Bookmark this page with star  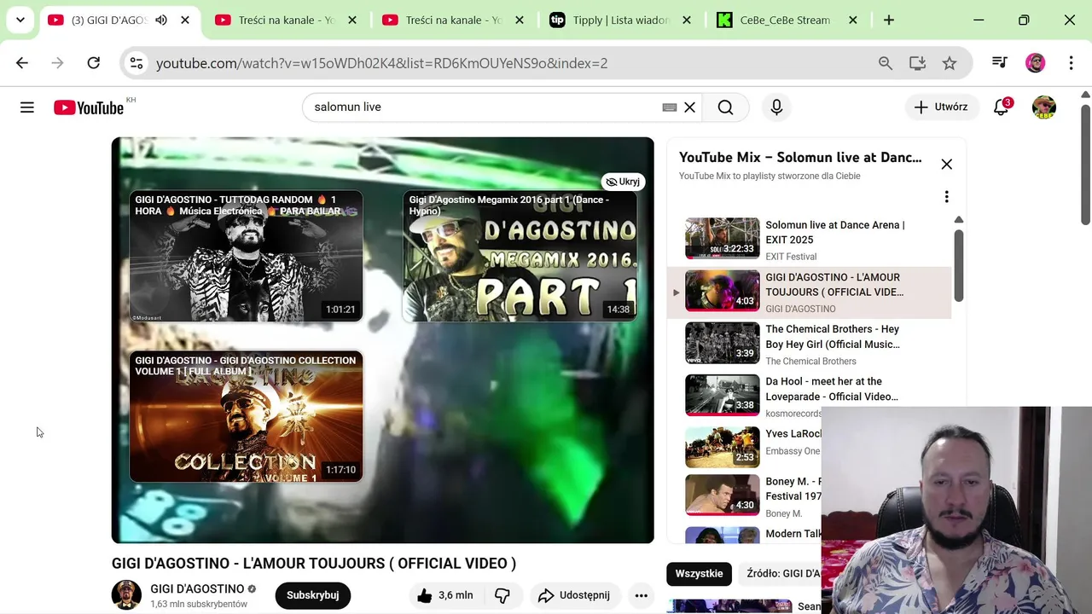[x=950, y=63]
